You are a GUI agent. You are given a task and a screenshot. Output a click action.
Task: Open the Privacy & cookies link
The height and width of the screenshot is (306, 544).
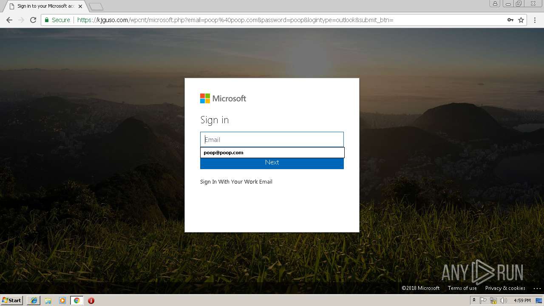click(505, 288)
